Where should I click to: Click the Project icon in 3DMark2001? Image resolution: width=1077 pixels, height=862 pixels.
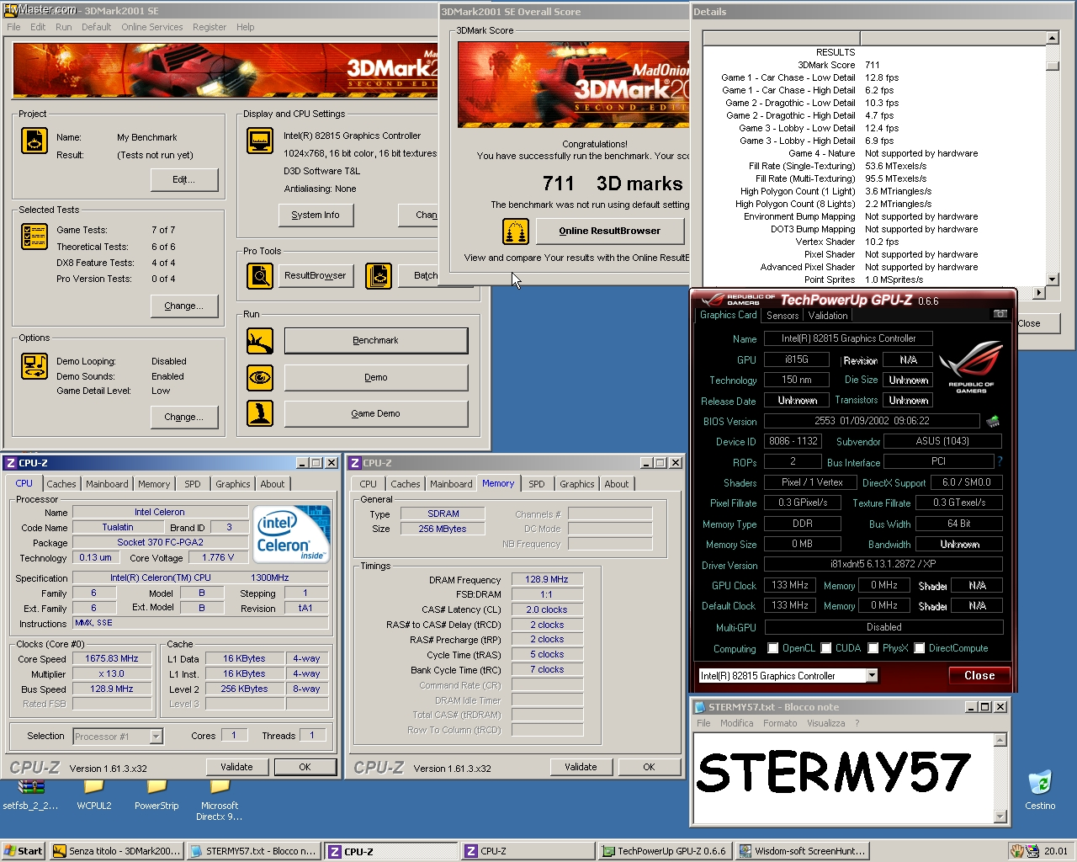pyautogui.click(x=34, y=141)
